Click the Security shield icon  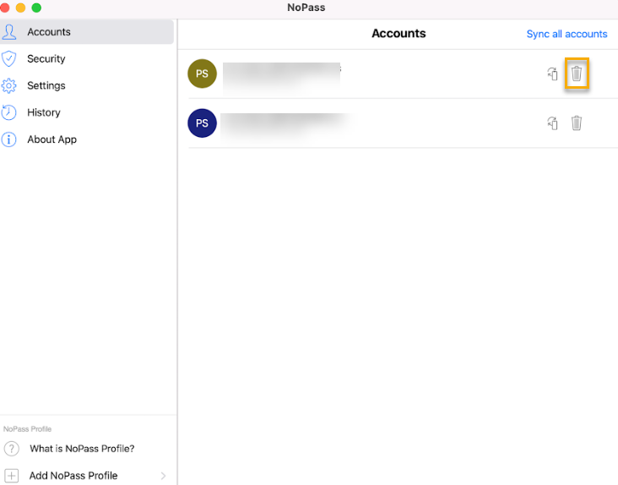[x=9, y=59]
